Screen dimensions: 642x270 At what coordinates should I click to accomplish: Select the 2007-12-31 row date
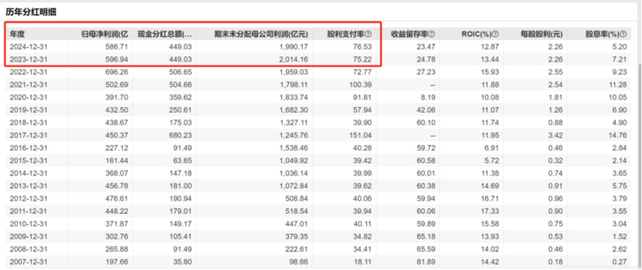coord(29,262)
